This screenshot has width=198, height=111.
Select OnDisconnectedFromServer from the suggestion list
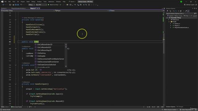coord(49,62)
